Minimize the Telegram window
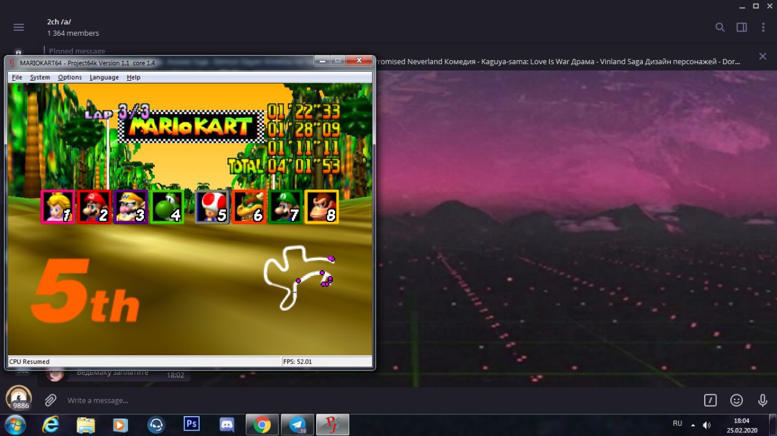777x436 pixels. [x=741, y=6]
